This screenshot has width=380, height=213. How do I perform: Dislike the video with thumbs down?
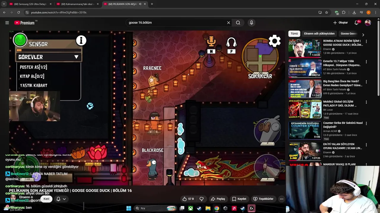point(202,199)
